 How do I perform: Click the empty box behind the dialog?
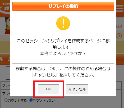(8, 73)
